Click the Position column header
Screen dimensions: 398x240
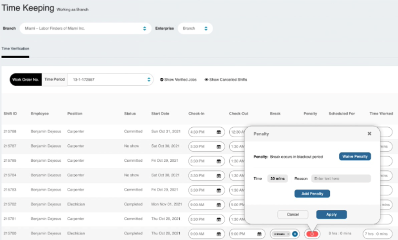[75, 114]
